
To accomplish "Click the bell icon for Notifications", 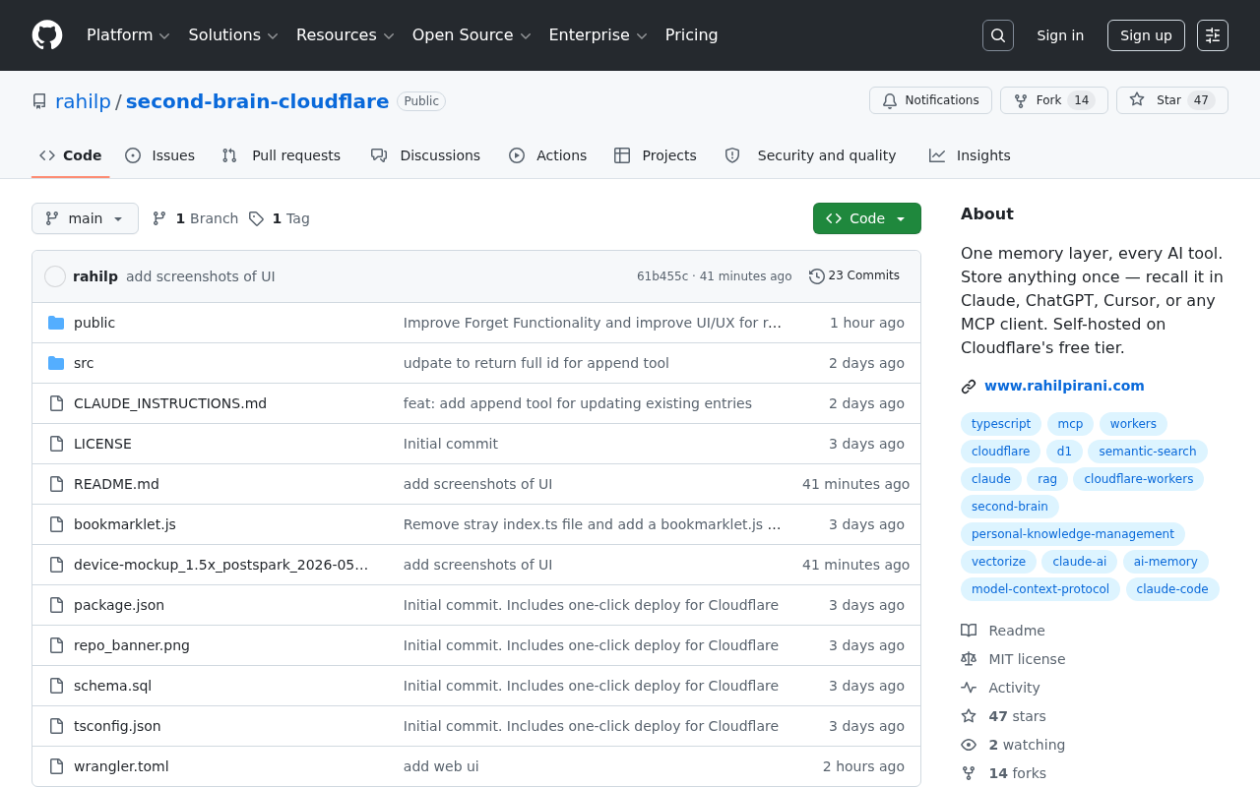I will (890, 100).
